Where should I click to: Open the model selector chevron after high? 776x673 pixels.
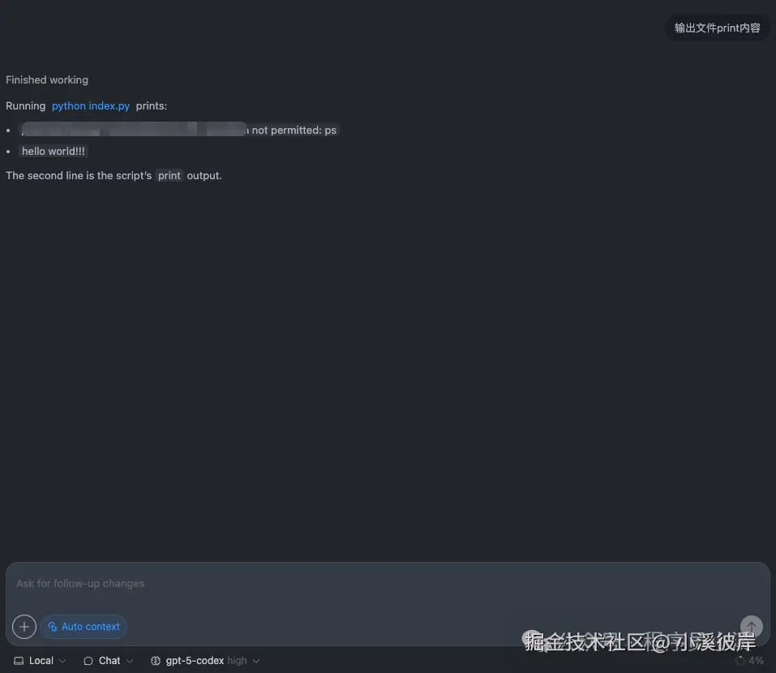click(x=256, y=661)
